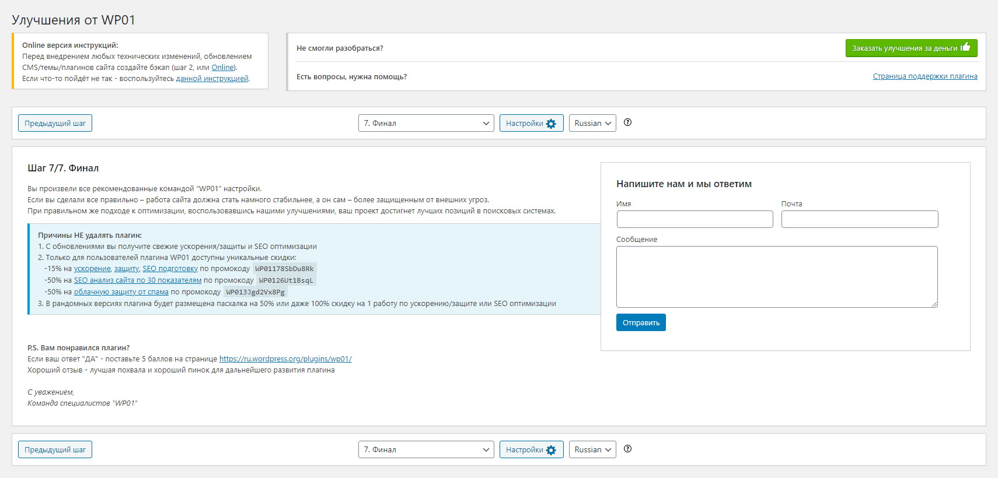The width and height of the screenshot is (998, 478).
Task: Click the 'Не смогли разобраться?' text
Action: (x=340, y=48)
